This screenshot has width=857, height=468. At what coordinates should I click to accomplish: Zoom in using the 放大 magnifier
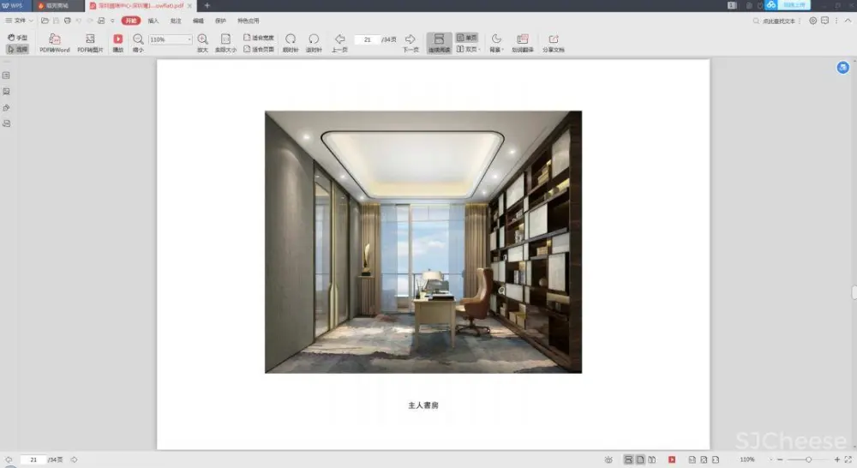[202, 39]
